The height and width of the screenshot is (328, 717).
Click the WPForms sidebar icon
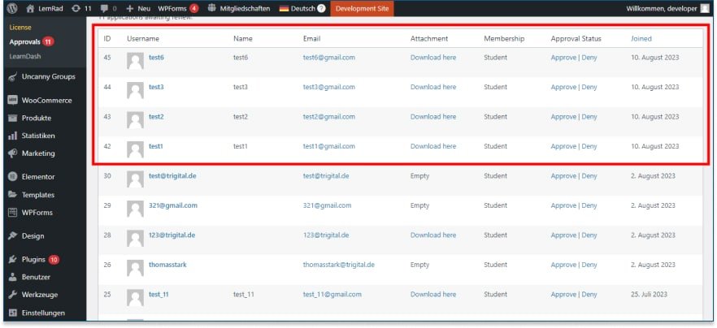click(13, 213)
